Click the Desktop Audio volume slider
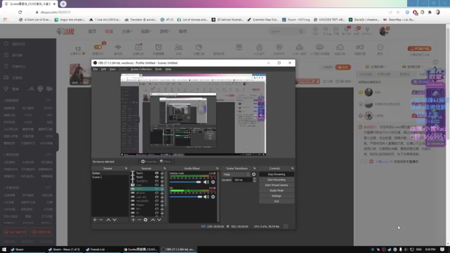450x253 pixels. coord(186,182)
